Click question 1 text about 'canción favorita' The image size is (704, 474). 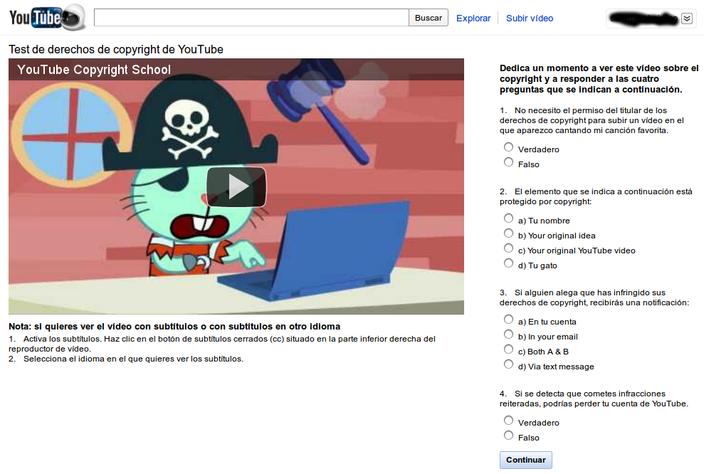click(592, 120)
